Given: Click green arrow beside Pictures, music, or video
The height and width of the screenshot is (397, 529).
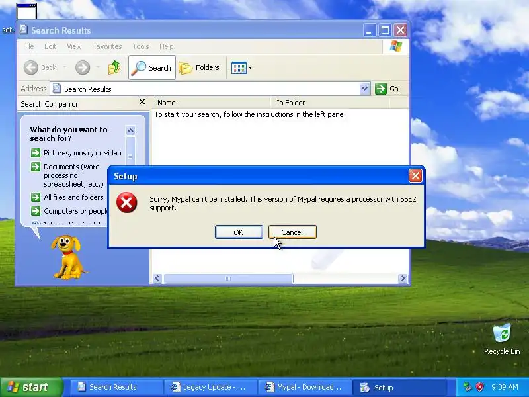Looking at the screenshot, I should (x=36, y=153).
